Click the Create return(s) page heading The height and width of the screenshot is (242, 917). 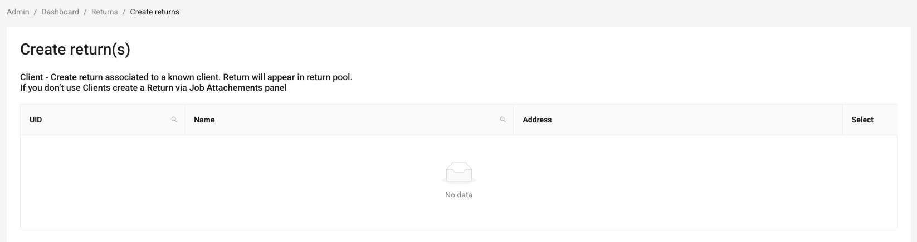point(75,50)
